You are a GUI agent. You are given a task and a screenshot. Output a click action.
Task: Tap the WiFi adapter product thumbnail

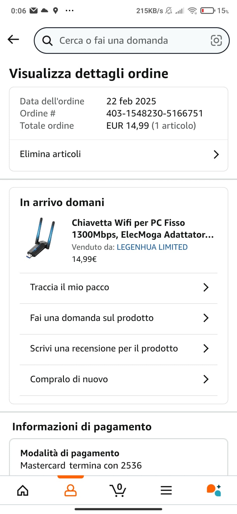pos(41,238)
